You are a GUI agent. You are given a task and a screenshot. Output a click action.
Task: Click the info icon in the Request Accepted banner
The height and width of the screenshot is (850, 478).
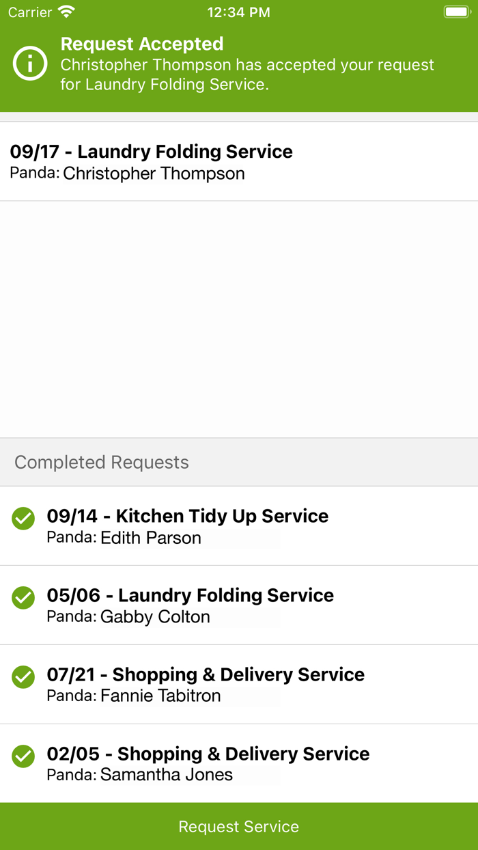29,64
